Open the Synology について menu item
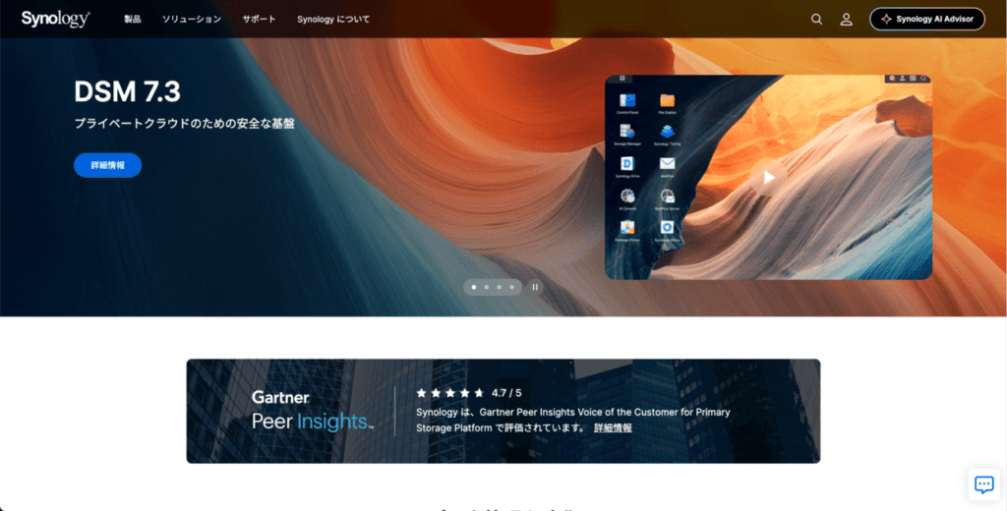 point(333,20)
